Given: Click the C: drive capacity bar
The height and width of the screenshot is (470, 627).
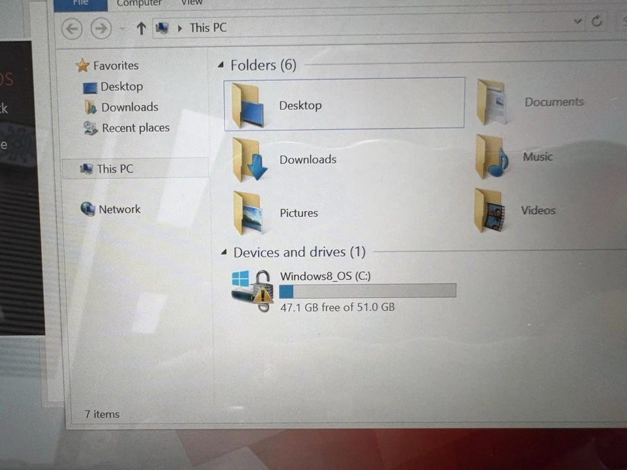Looking at the screenshot, I should 368,291.
